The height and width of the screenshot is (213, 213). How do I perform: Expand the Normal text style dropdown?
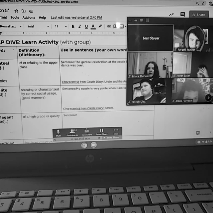[11, 26]
